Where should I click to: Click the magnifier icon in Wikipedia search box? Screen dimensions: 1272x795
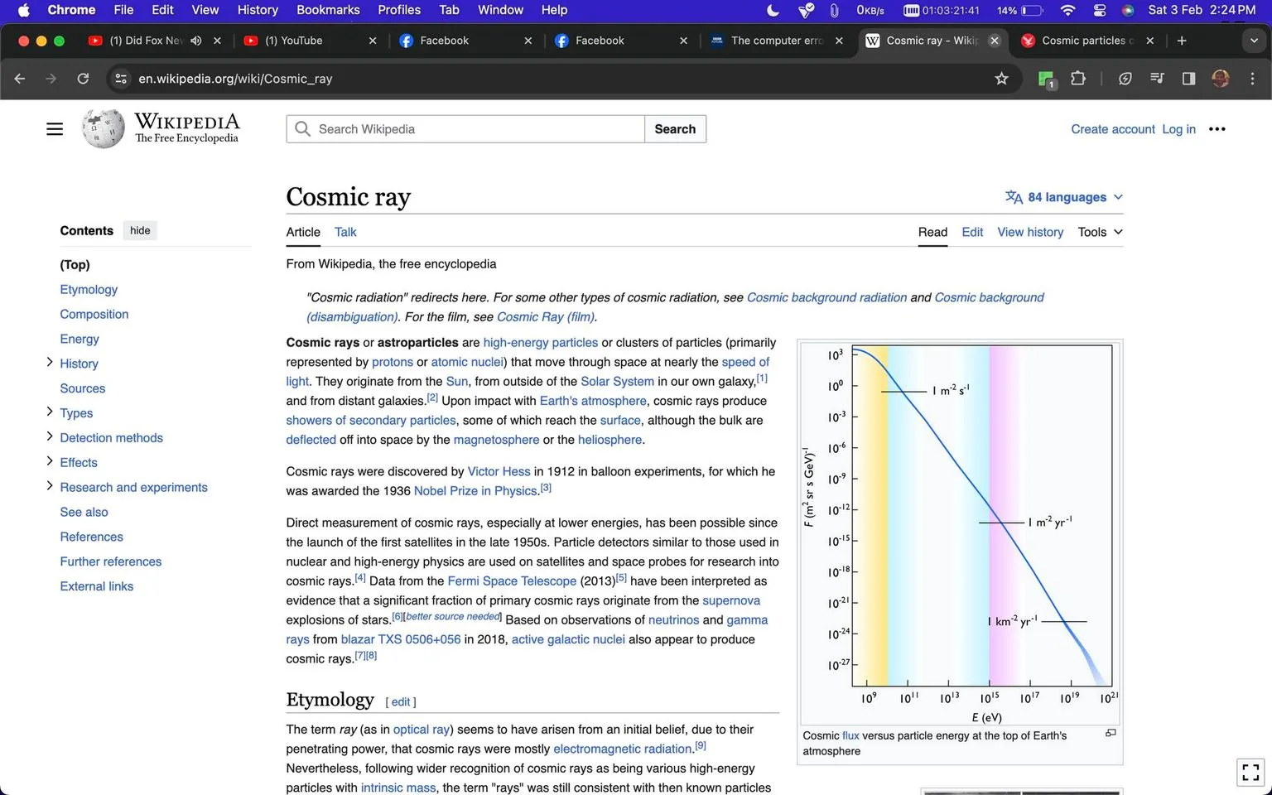click(x=303, y=129)
